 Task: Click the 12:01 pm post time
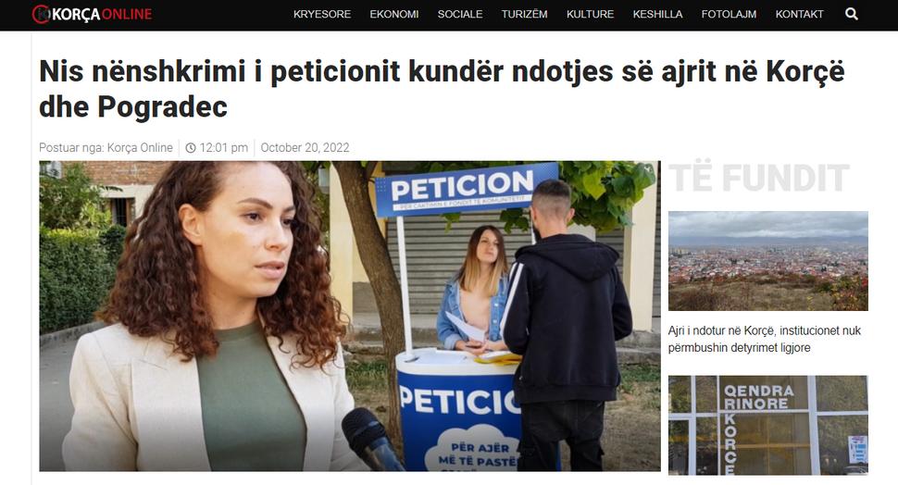[x=223, y=148]
